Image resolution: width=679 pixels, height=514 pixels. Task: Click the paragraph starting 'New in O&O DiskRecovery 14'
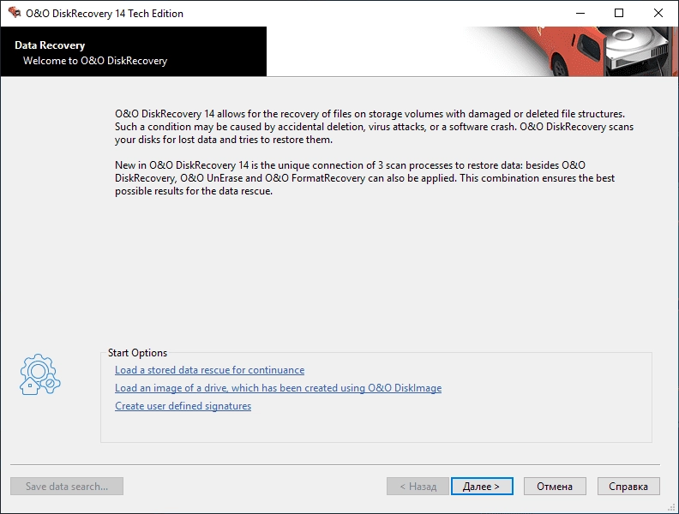(364, 178)
